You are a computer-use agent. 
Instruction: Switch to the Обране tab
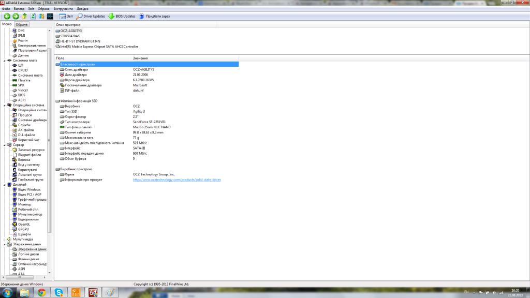coord(21,24)
